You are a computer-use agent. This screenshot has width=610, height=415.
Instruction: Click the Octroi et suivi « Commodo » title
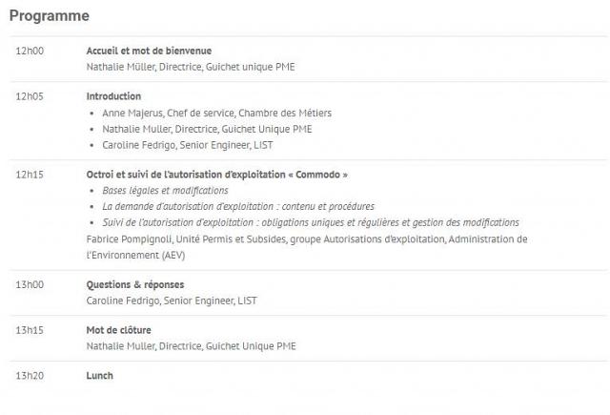click(x=217, y=175)
